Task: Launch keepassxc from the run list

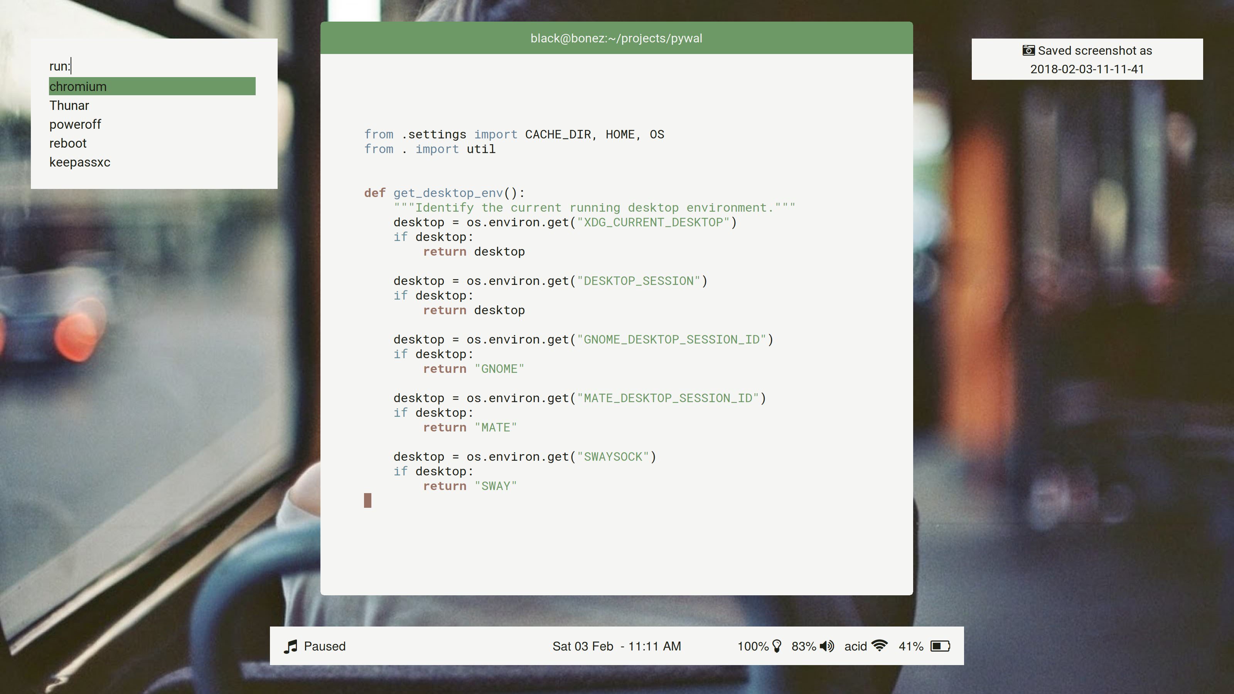Action: click(80, 162)
